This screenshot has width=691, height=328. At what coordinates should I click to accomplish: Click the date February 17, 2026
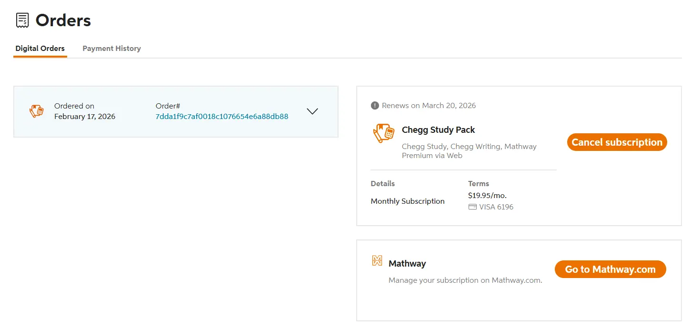85,117
